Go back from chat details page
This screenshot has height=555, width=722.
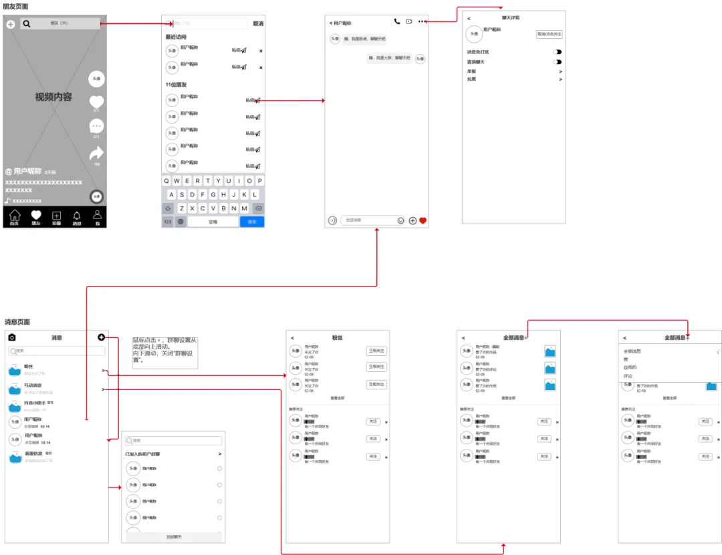pos(469,19)
